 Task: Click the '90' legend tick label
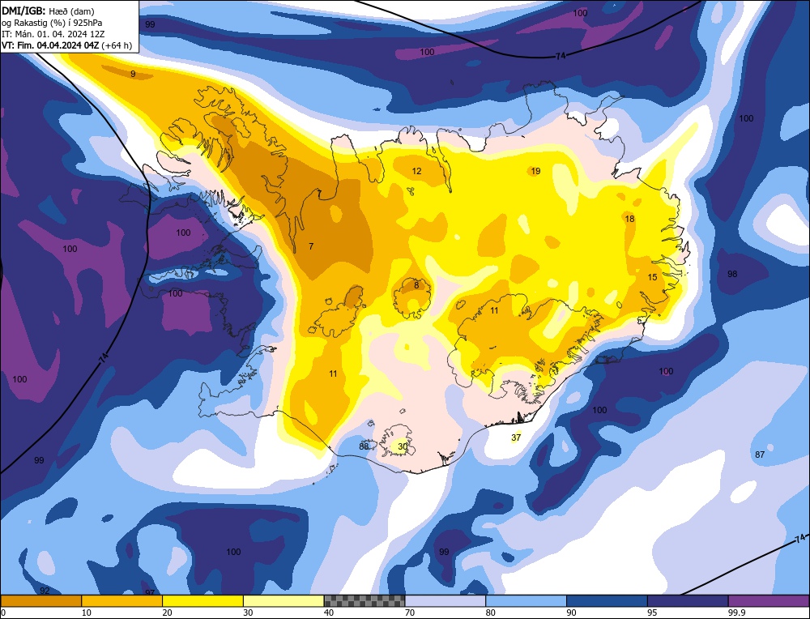[571, 613]
